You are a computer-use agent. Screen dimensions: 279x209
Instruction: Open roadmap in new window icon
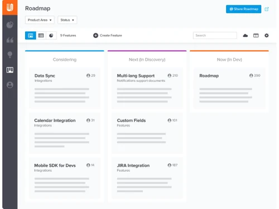coord(267,9)
